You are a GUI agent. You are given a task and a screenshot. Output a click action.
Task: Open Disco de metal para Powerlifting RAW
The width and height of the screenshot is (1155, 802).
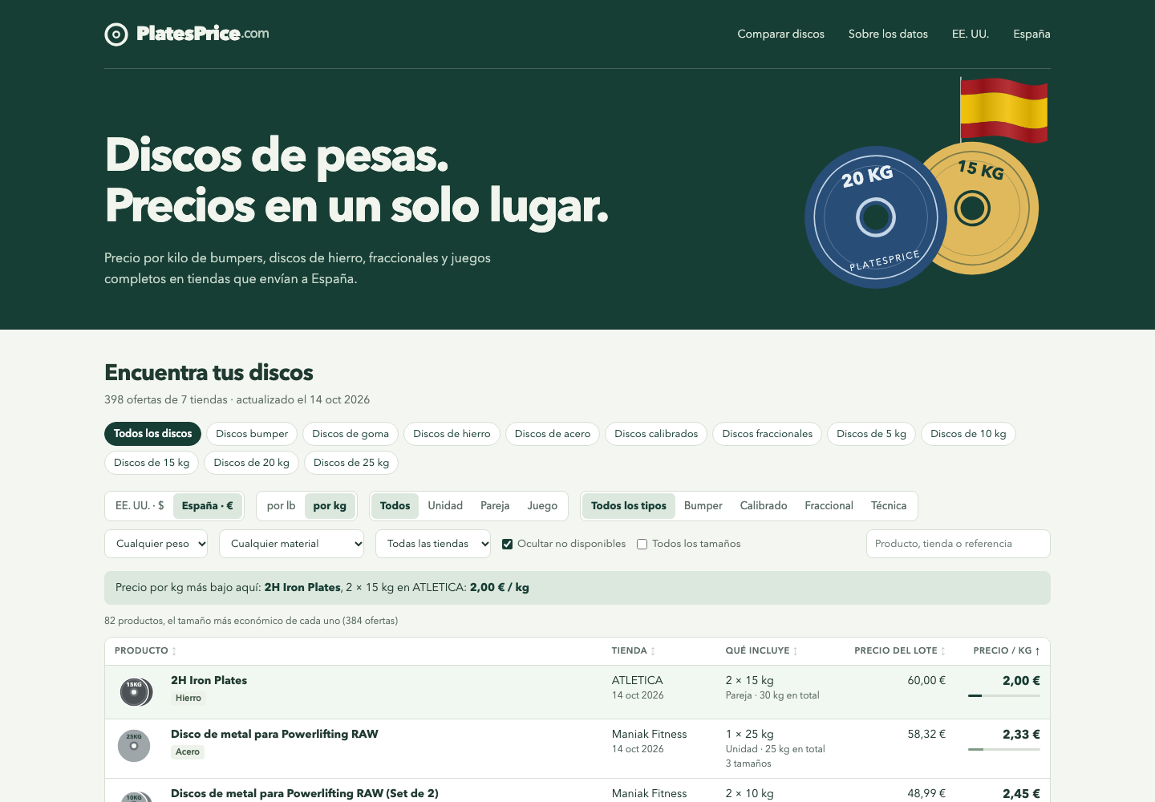[274, 734]
